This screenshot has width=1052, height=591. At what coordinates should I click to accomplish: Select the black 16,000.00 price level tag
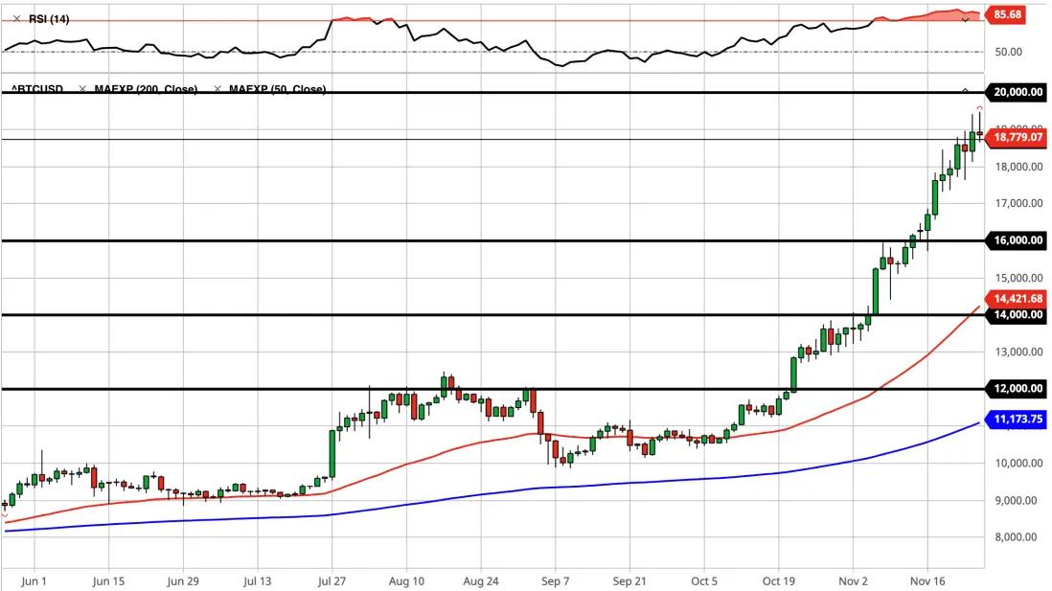click(1017, 240)
